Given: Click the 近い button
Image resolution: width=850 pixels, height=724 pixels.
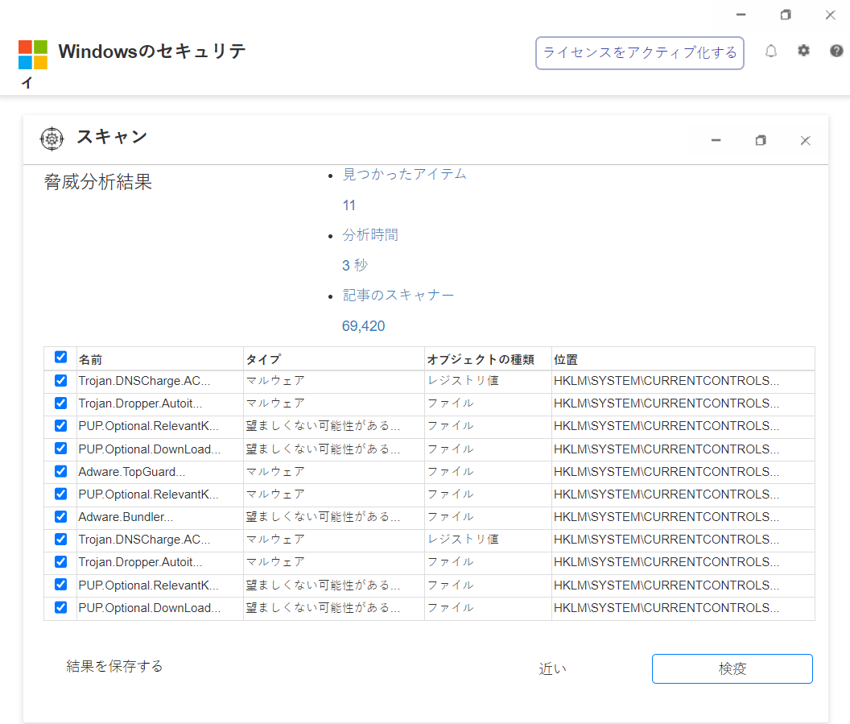Looking at the screenshot, I should (x=552, y=668).
